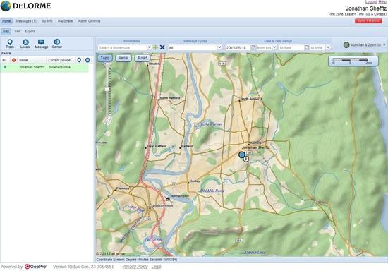Screen dimensions: 388x271
Task: Select the Jonathan Sheffitz name cell in the Users list
Action: click(x=32, y=67)
